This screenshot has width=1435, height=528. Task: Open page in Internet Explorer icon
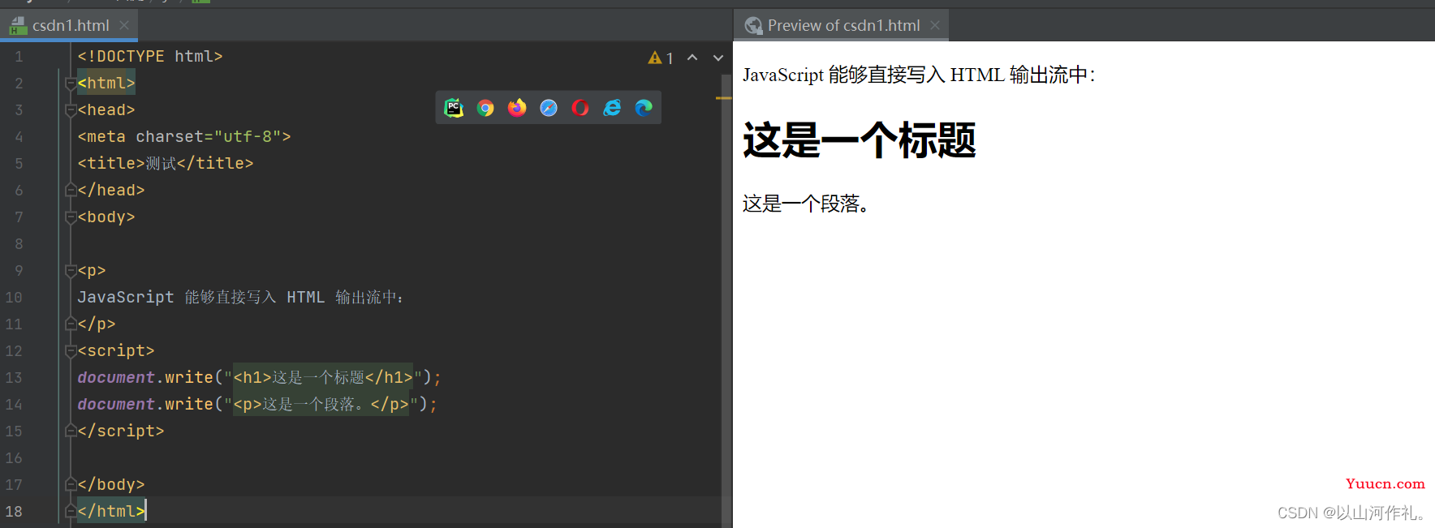coord(612,108)
